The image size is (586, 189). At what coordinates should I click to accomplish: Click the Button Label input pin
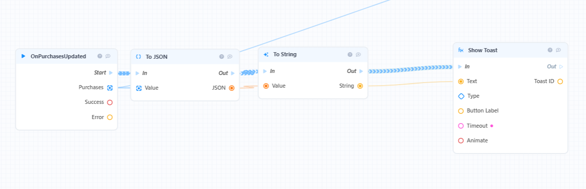click(461, 111)
